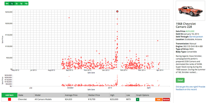The width and height of the screenshot is (206, 103).
Task: Click the 1968 Chevrolet Camaro Z28 title
Action: tap(186, 25)
